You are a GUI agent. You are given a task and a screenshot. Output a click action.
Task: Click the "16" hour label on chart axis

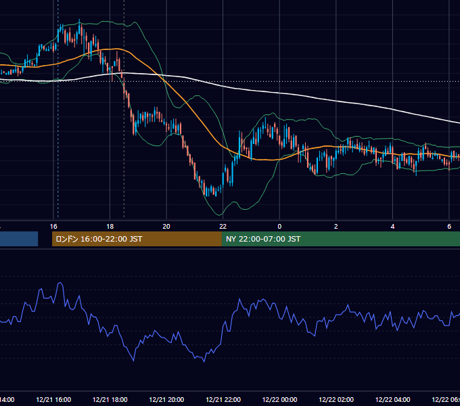coord(53,227)
